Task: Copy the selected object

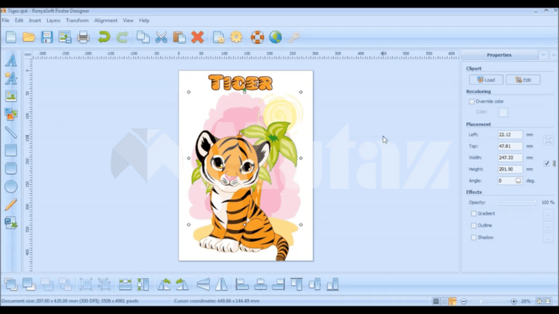Action: point(143,37)
